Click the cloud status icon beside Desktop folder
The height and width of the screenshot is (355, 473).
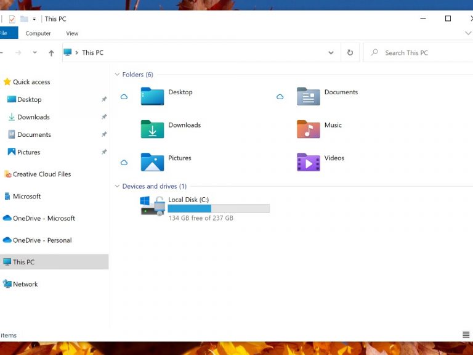[x=124, y=97]
